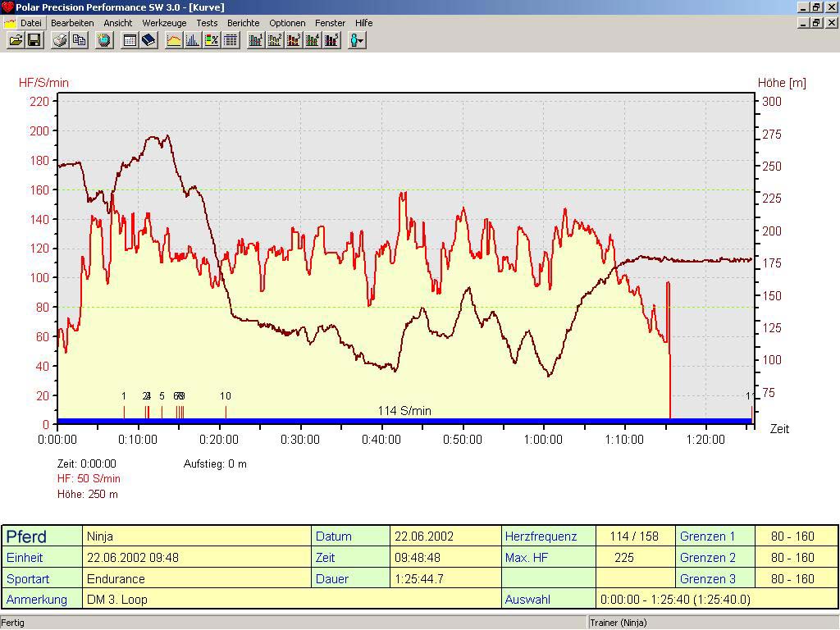Image resolution: width=840 pixels, height=630 pixels.
Task: Click the open file folder icon
Action: [16, 40]
